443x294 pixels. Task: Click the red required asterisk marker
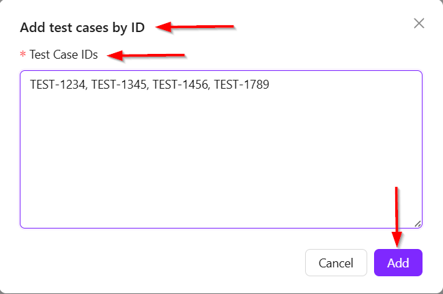(23, 54)
